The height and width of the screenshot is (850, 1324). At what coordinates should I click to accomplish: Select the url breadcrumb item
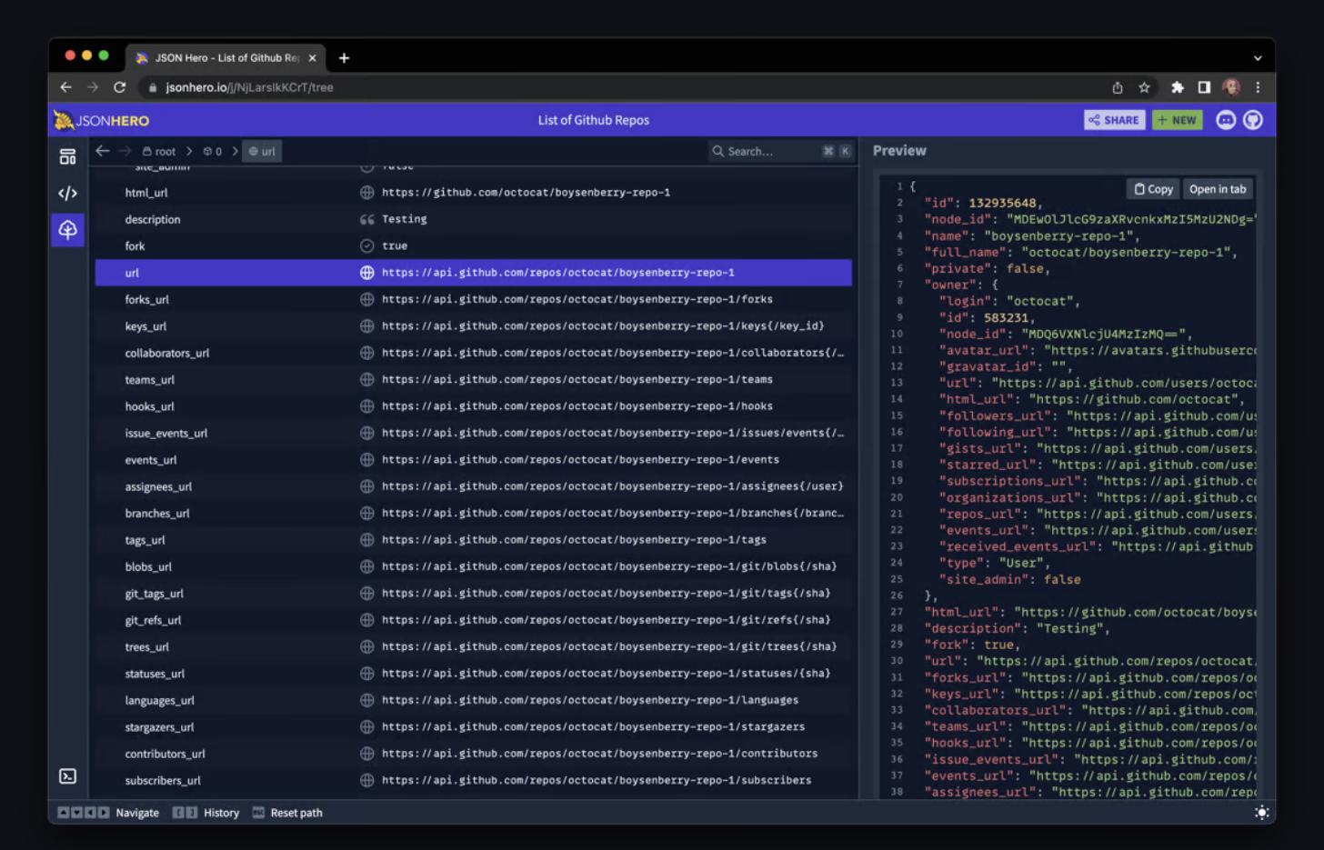262,152
